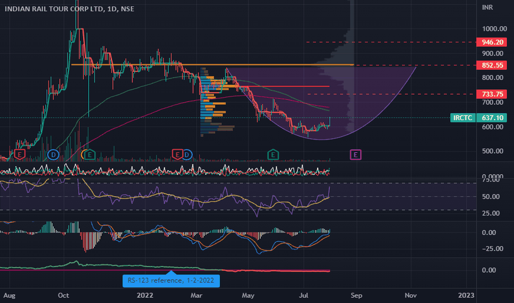Click the 2023 label on time axis

466,295
